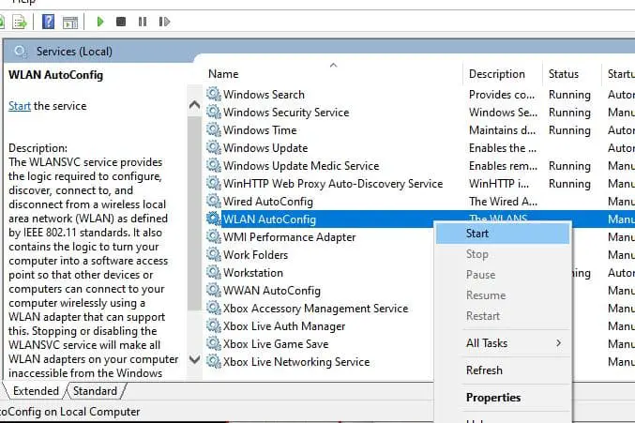Switch to the Standard tab
Viewport: 635px width, 423px height.
[x=96, y=391]
